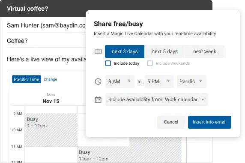Click the Busy 11am – 12pm block
This screenshot has height=163, width=245.
coord(103,155)
